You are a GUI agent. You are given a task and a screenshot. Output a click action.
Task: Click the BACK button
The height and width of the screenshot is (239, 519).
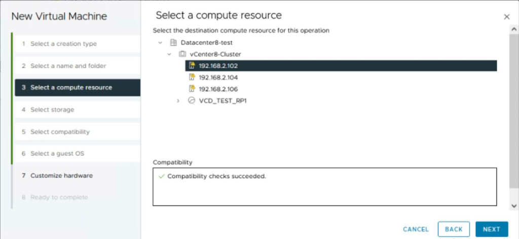click(x=454, y=229)
